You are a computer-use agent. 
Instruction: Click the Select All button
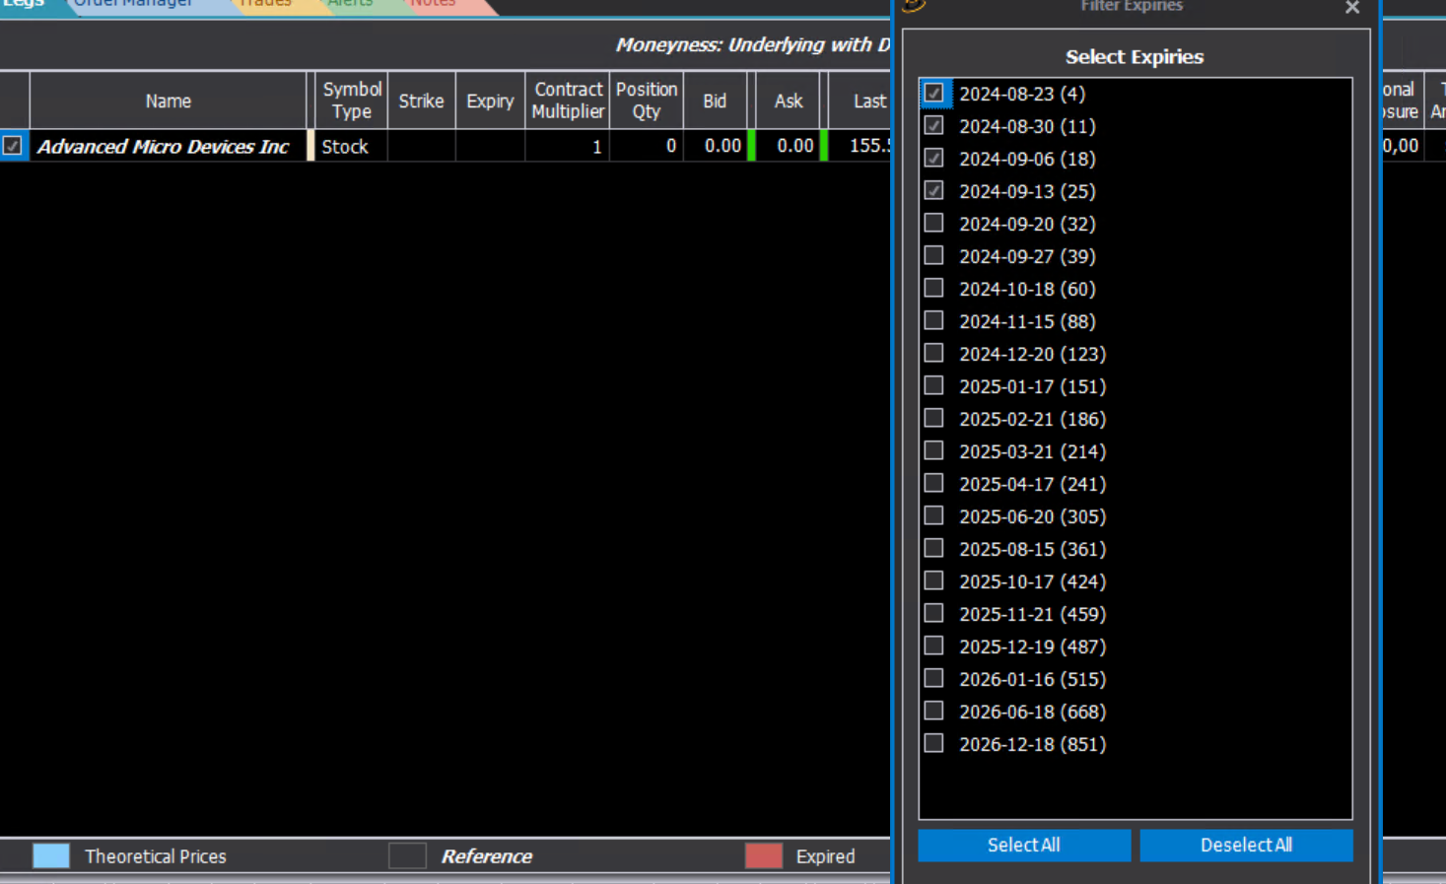1024,846
